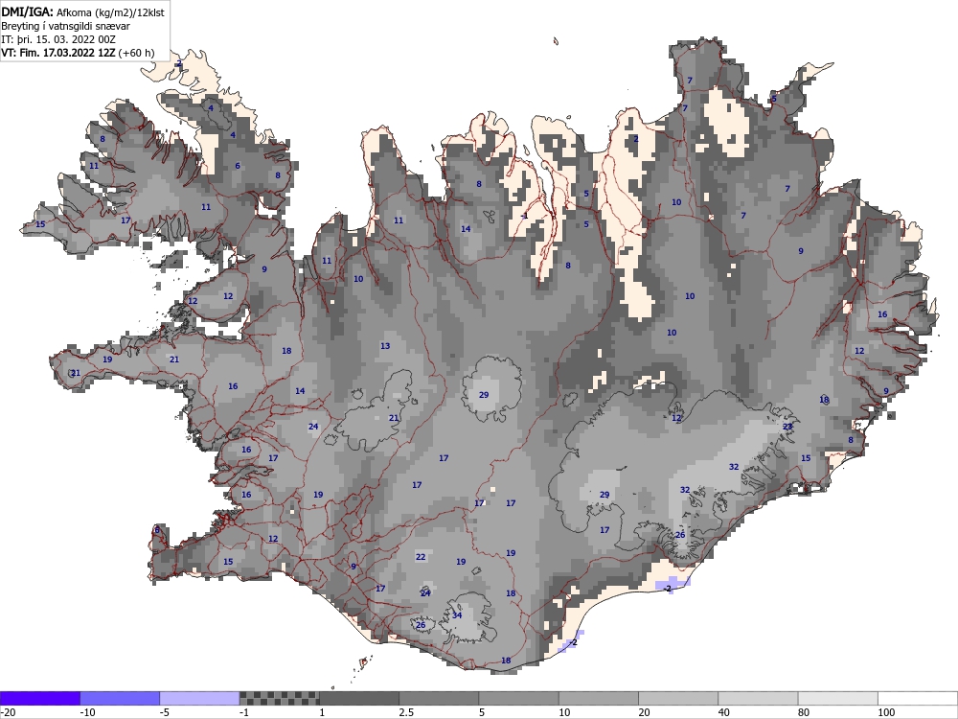Click the map value 13 in north-central Iceland
Image resolution: width=958 pixels, height=719 pixels.
[x=385, y=346]
